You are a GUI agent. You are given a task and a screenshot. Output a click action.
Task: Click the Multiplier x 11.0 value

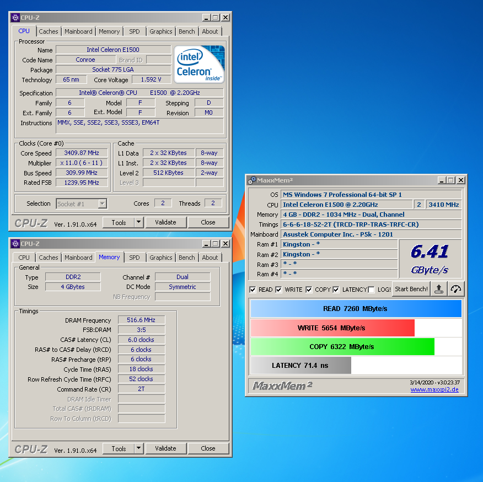(82, 163)
